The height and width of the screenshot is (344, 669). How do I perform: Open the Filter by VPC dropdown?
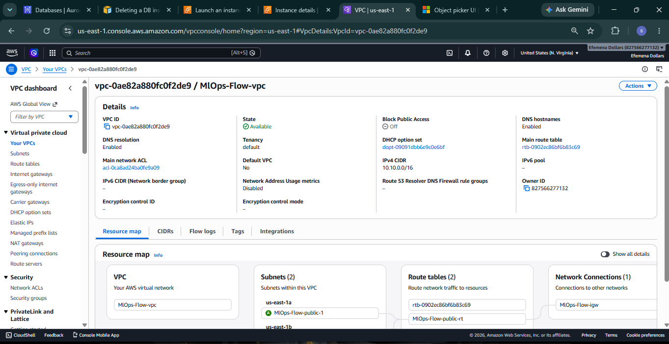[x=44, y=117]
